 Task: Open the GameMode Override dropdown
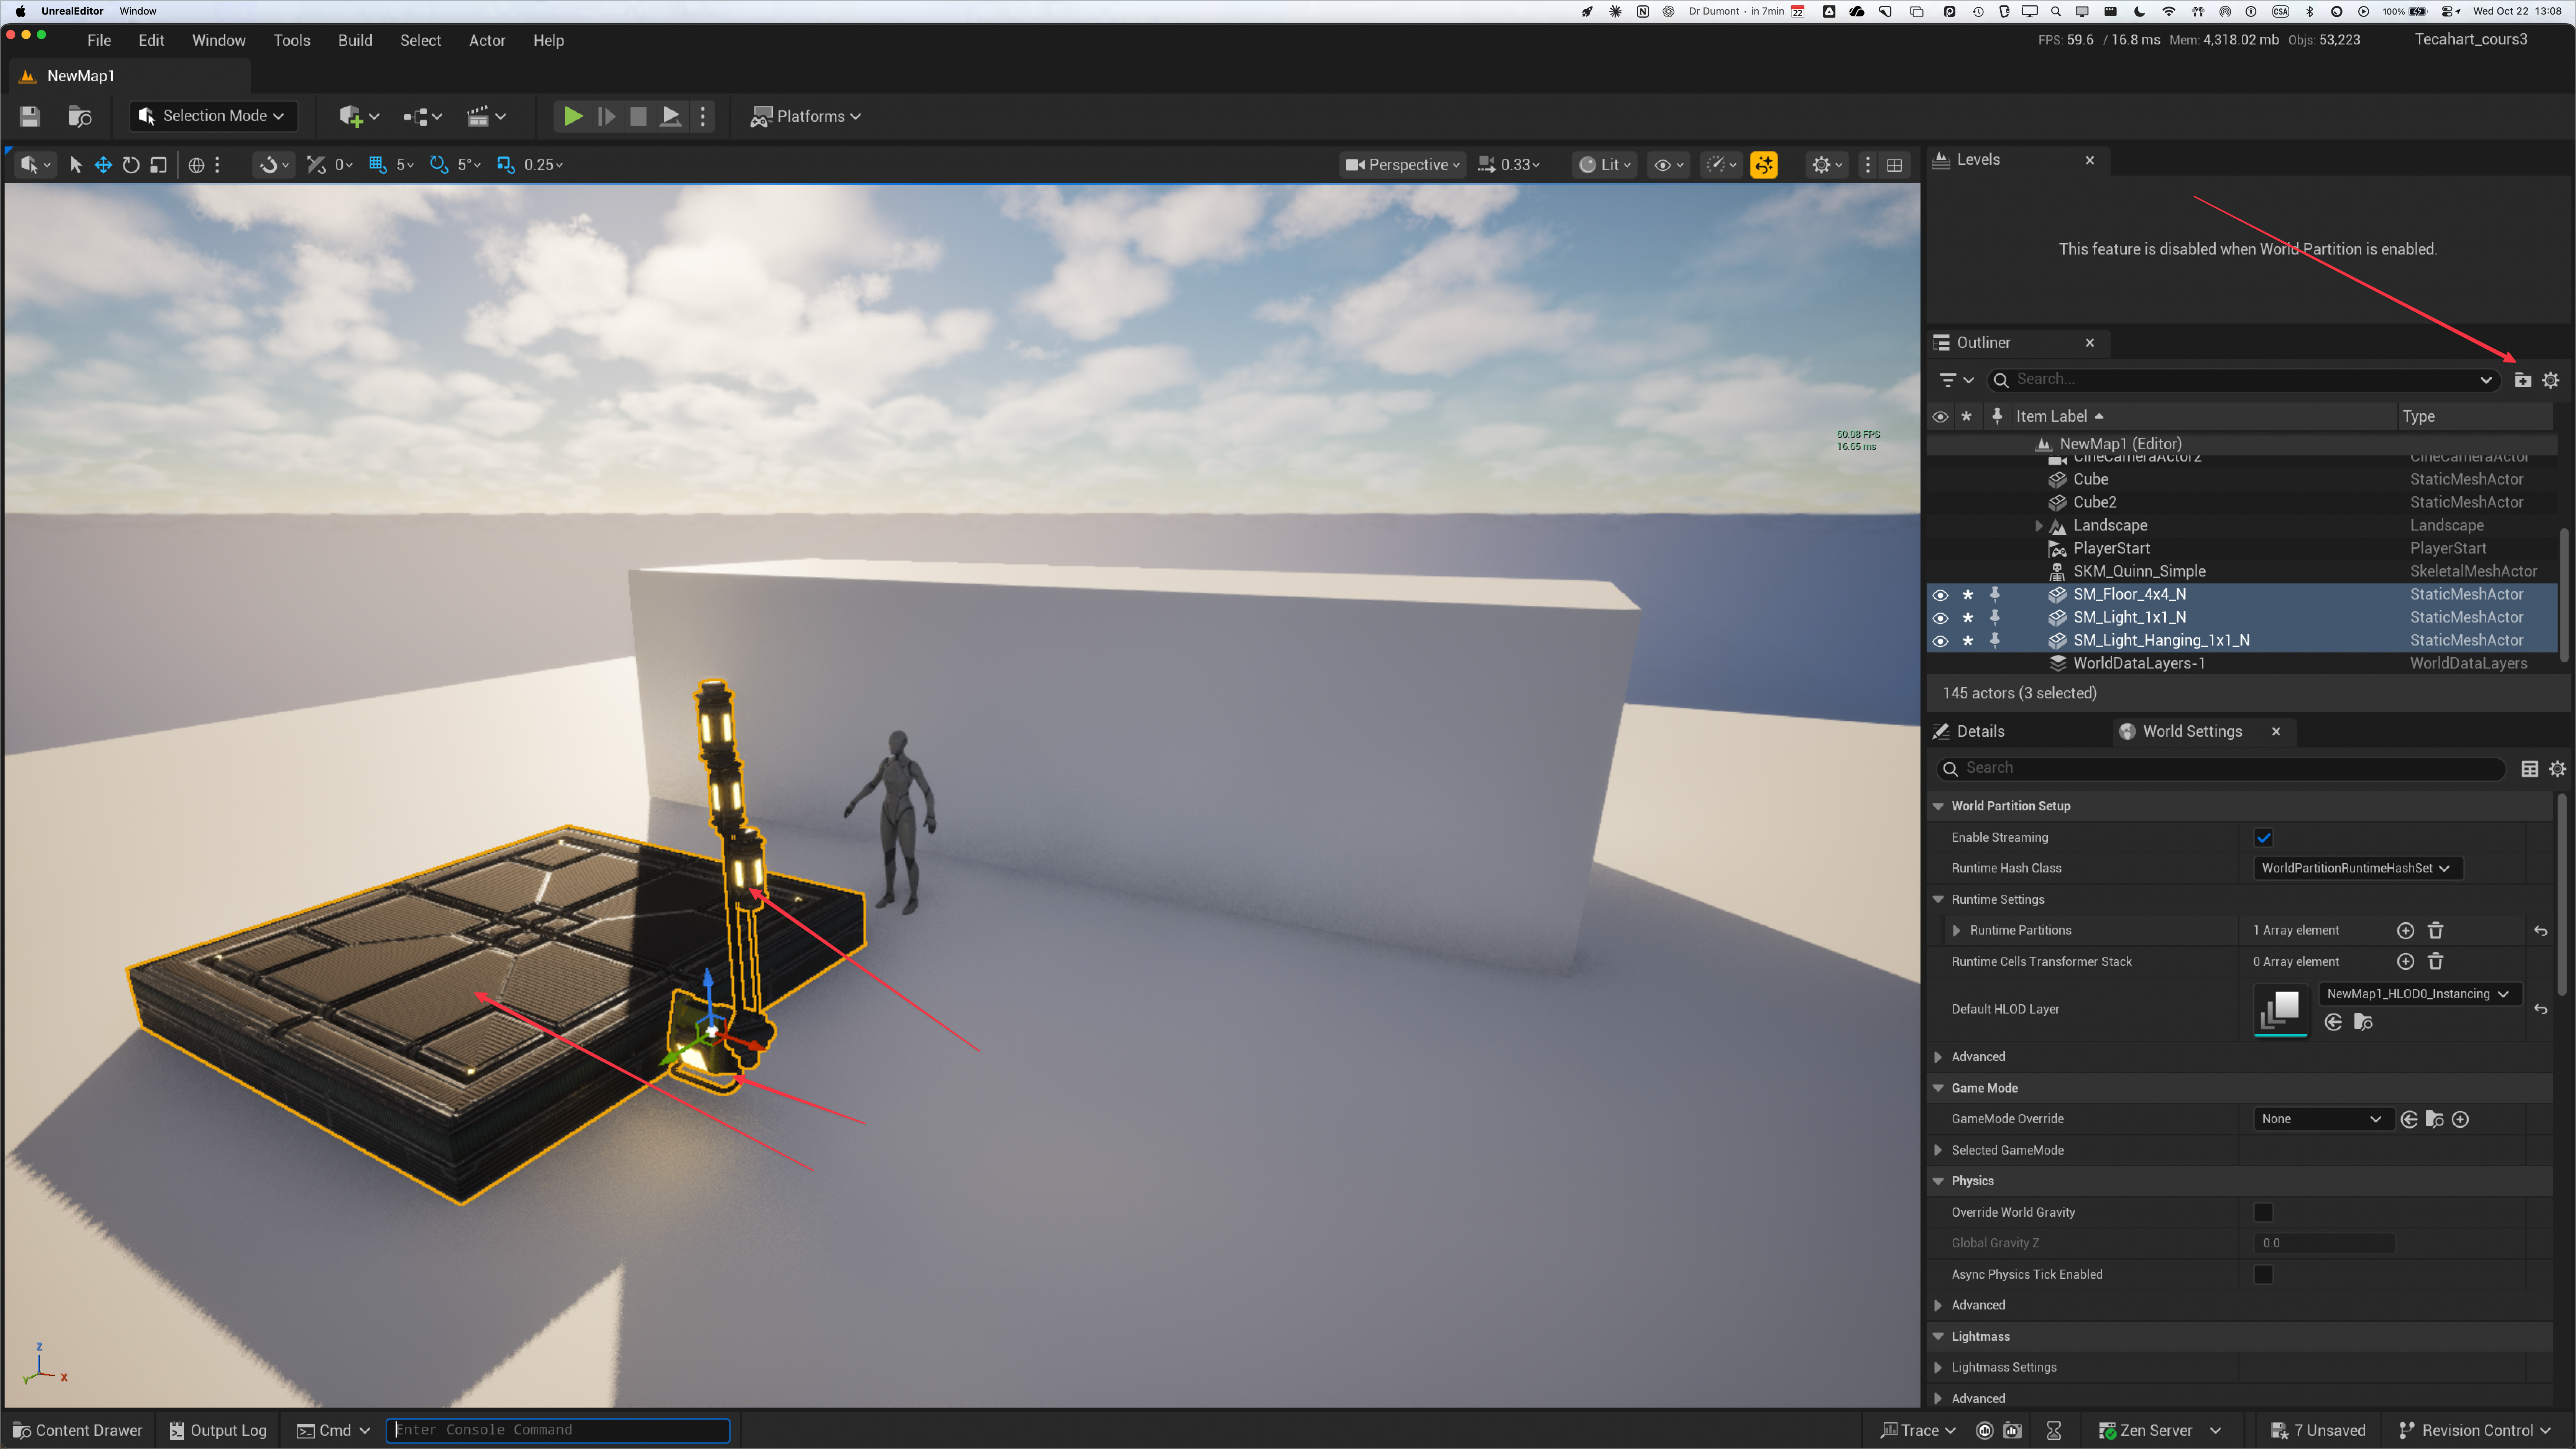[x=2322, y=1119]
